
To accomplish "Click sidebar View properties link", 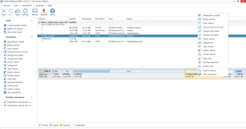I will (14, 92).
